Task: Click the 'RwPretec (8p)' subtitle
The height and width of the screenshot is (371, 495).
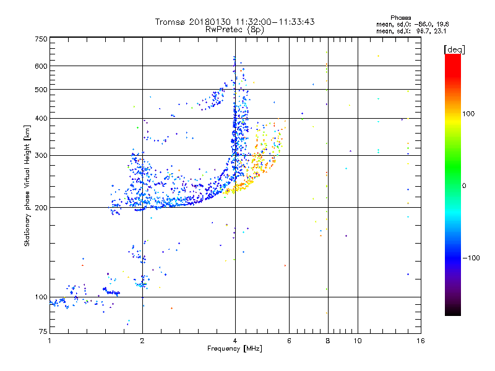Action: pos(235,30)
